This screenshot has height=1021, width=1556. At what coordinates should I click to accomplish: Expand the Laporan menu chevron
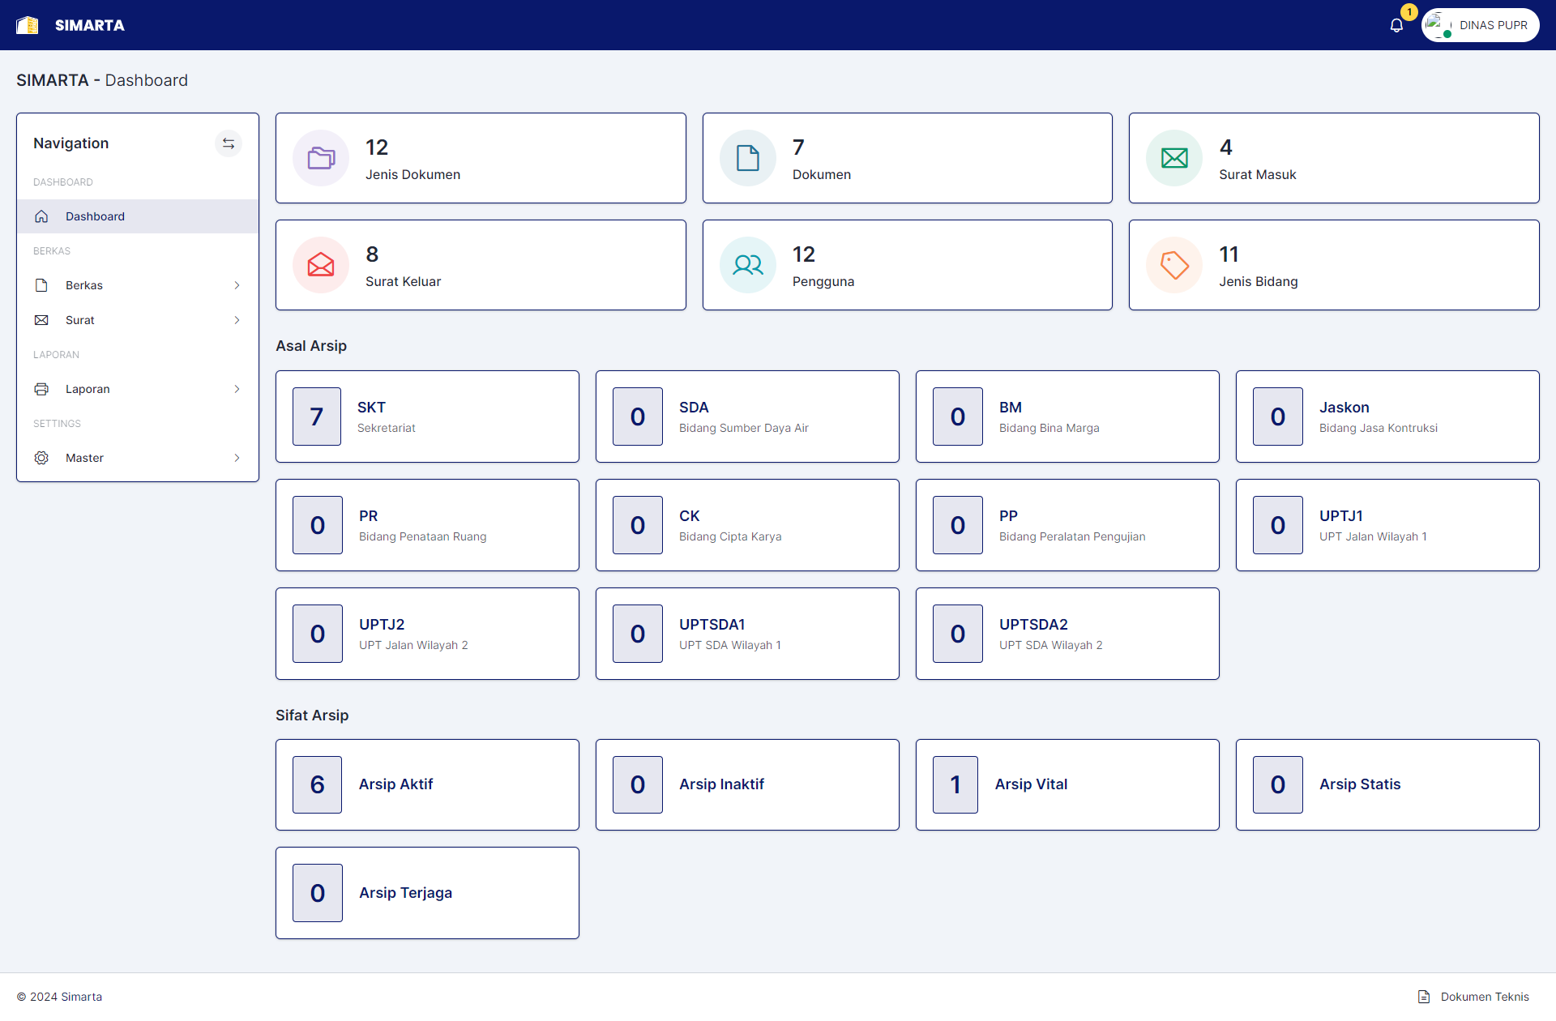point(237,389)
